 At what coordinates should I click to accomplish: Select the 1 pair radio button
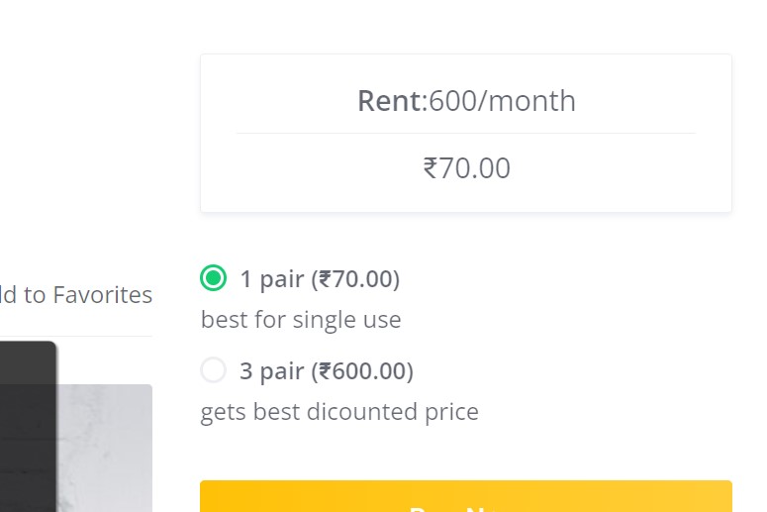[x=213, y=278]
